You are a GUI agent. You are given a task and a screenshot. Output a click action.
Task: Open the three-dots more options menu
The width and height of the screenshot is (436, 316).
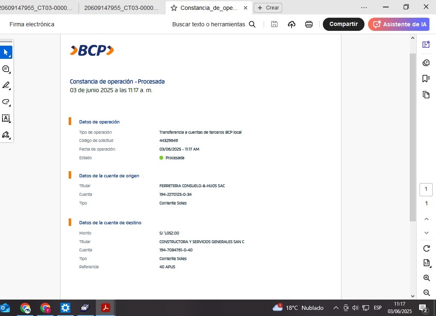pos(364,7)
